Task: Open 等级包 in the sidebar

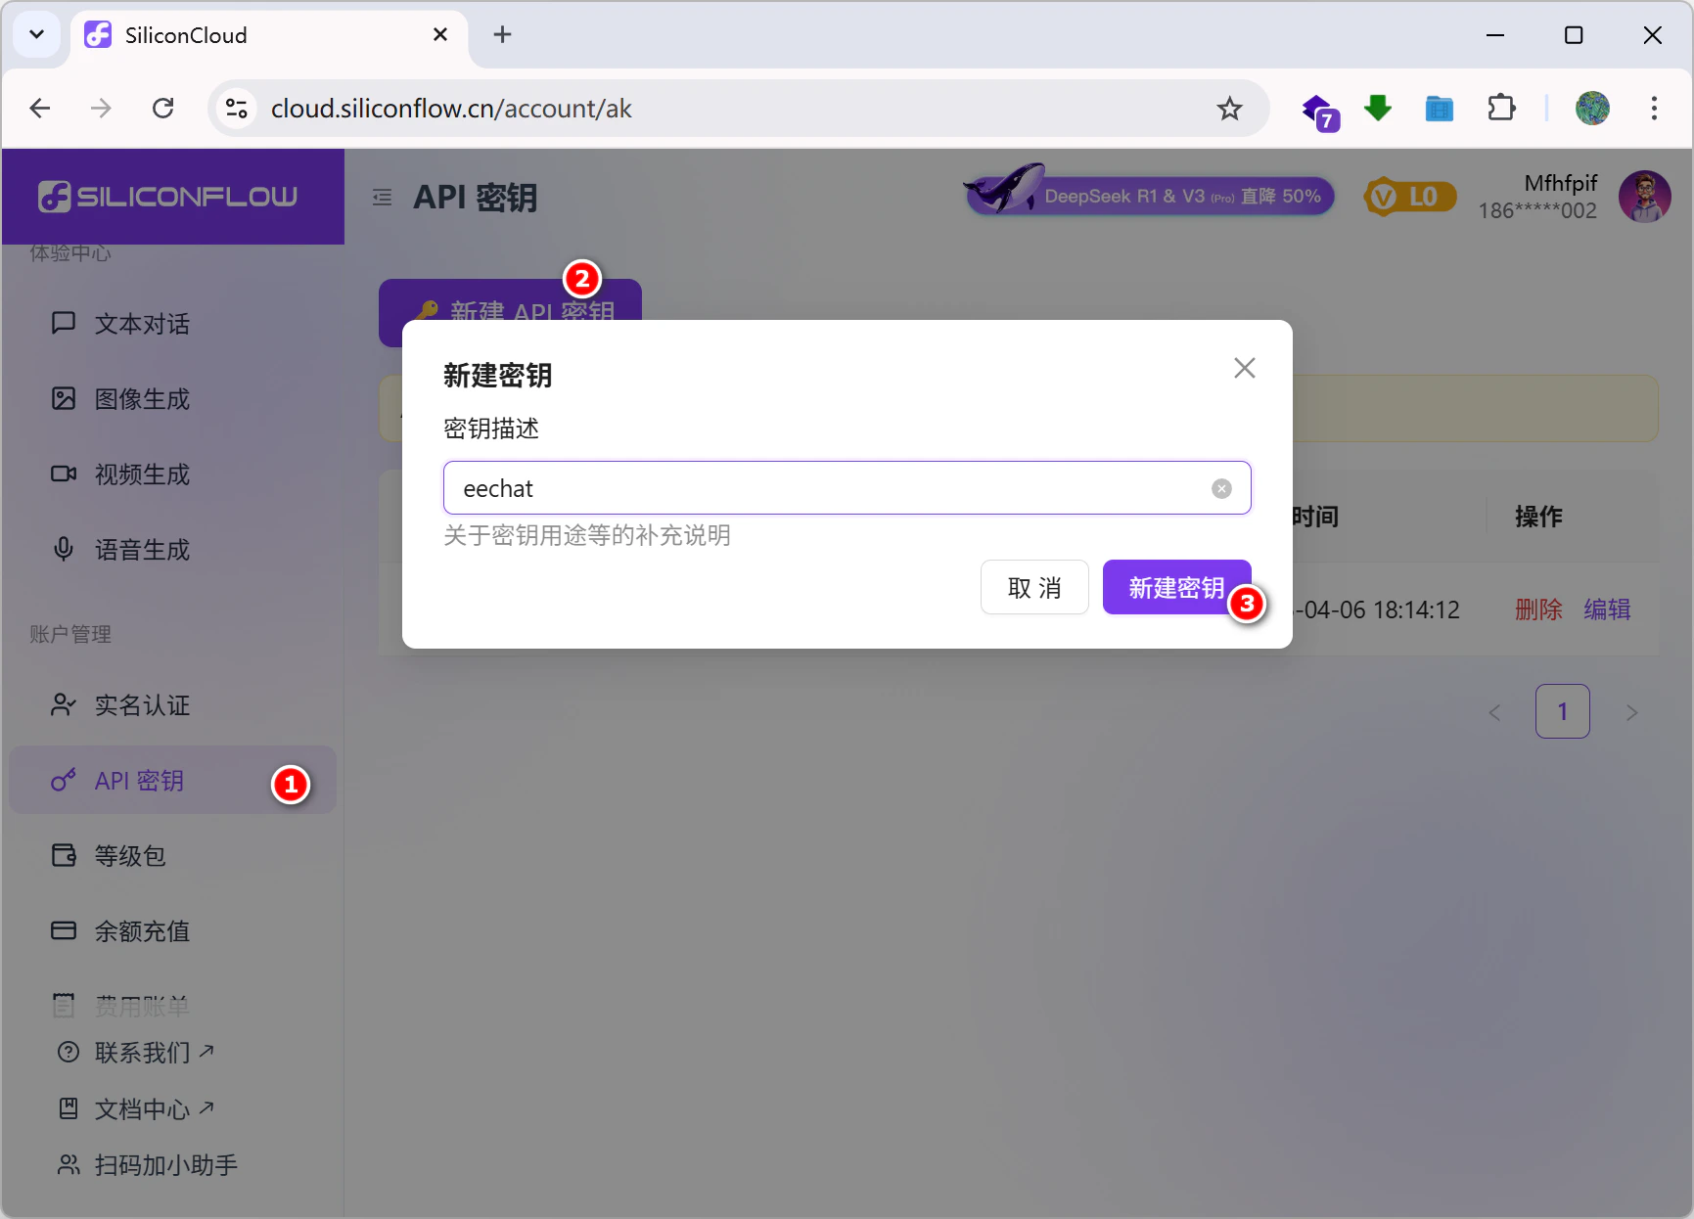Action: tap(172, 856)
